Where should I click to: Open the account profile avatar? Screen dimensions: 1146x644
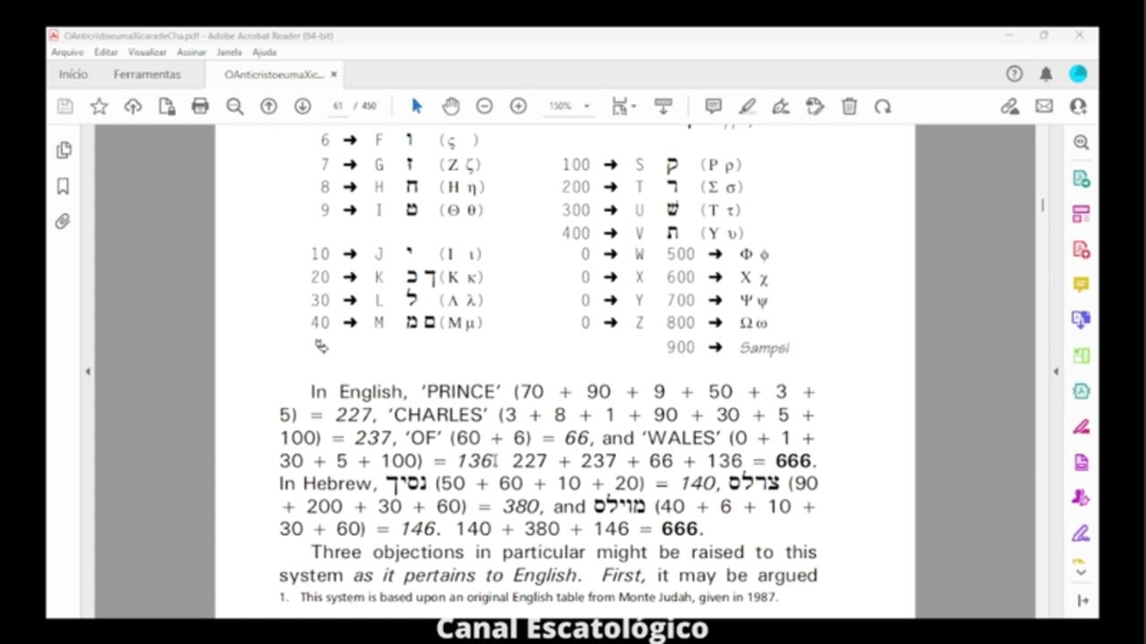(x=1078, y=74)
